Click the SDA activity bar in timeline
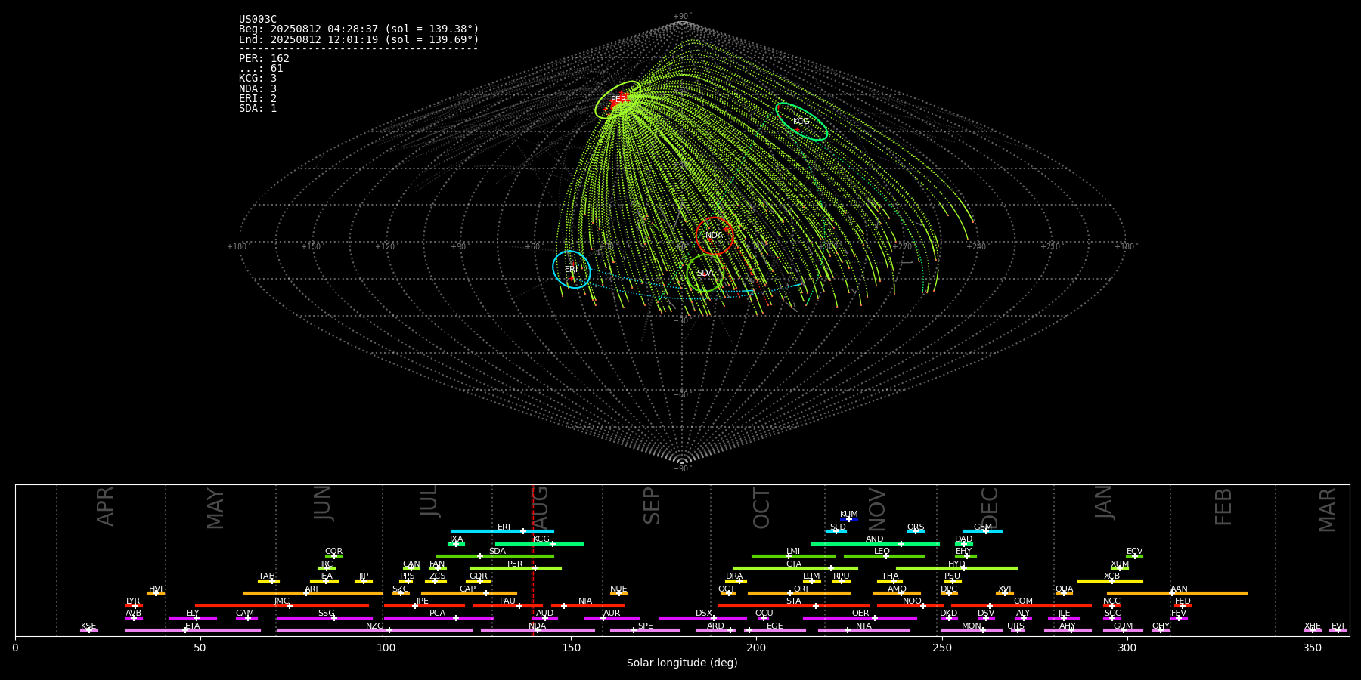 pyautogui.click(x=495, y=556)
